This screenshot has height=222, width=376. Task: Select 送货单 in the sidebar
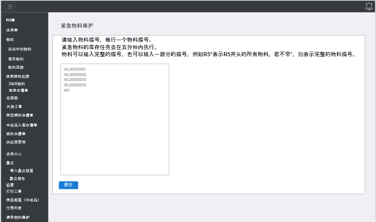(x=12, y=30)
